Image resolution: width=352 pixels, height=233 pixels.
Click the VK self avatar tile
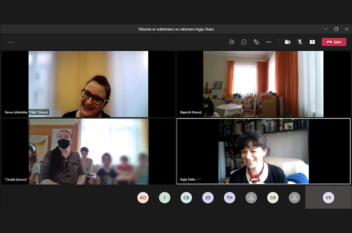(328, 197)
